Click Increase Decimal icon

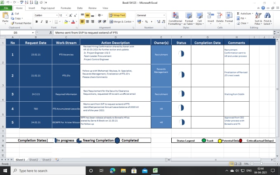pos(158,21)
